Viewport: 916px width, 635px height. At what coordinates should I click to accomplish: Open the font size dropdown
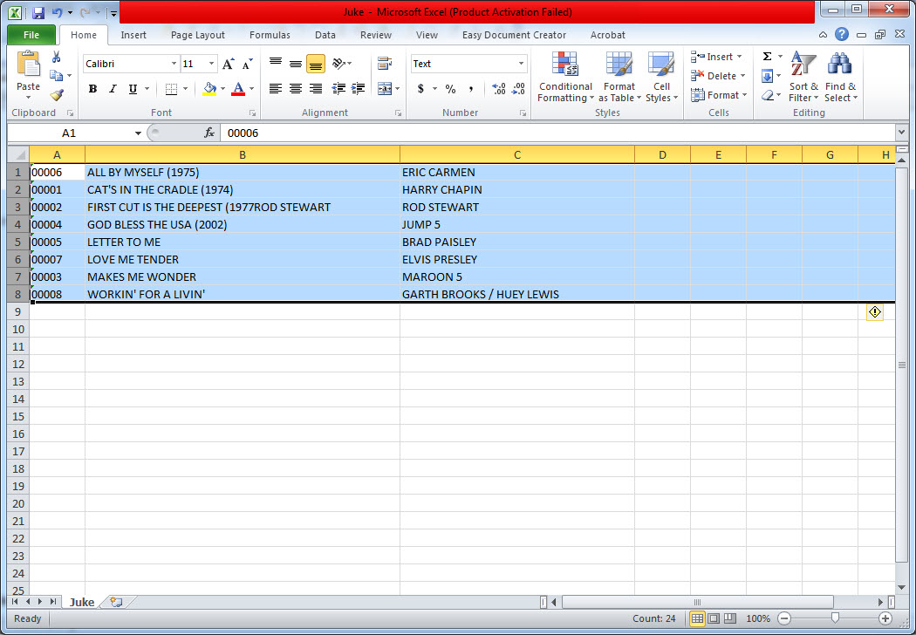click(x=211, y=64)
